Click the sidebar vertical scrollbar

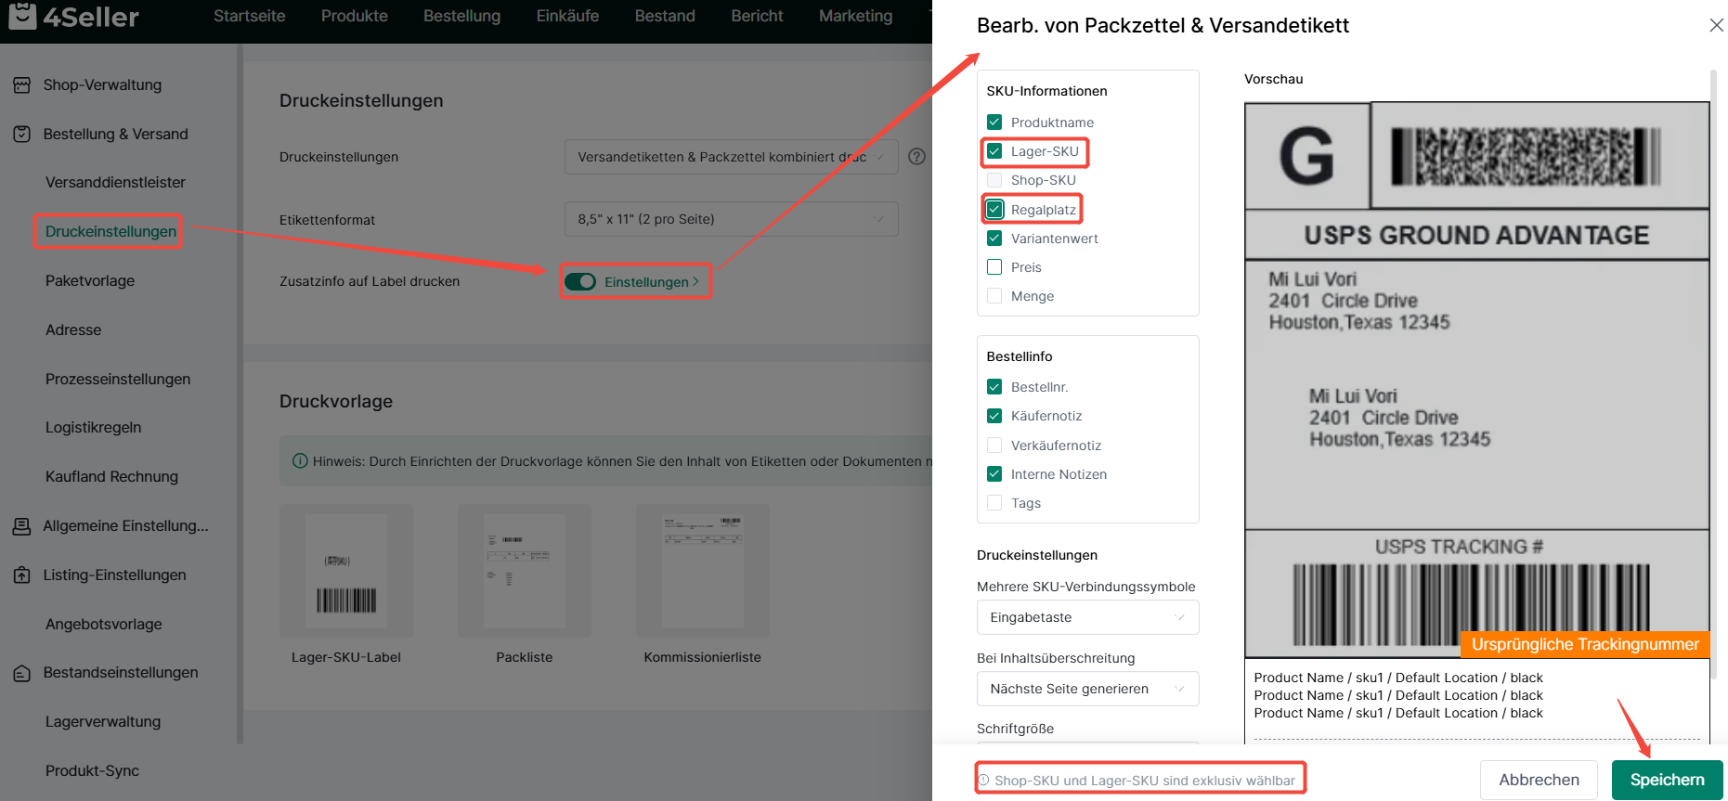(240, 394)
